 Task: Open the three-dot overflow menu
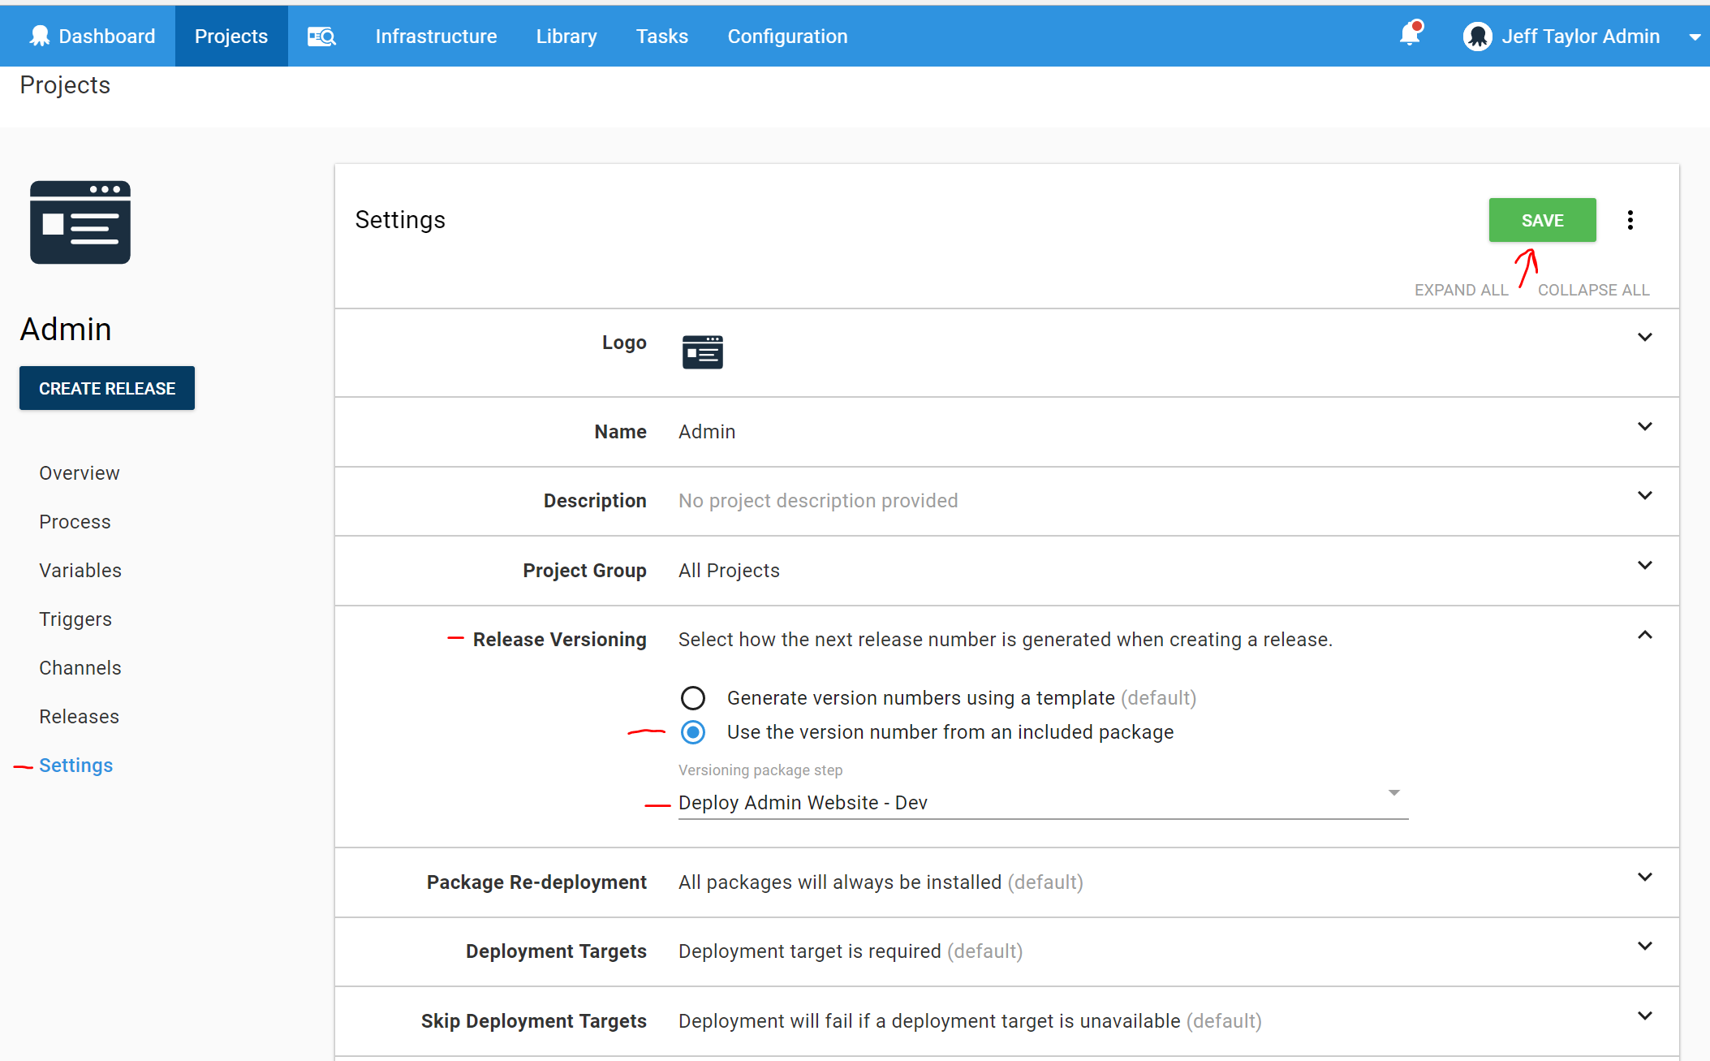(x=1630, y=220)
